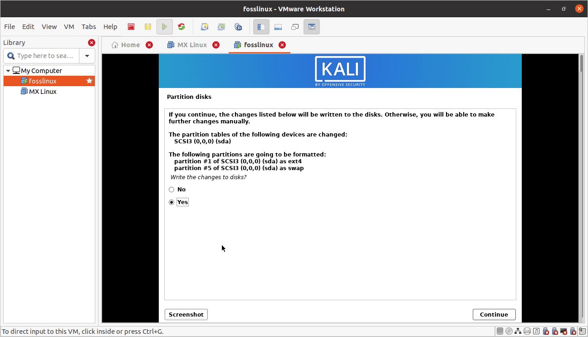Revert virtual machine to previous snapshot
Screen dimensions: 588x337
coord(221,27)
